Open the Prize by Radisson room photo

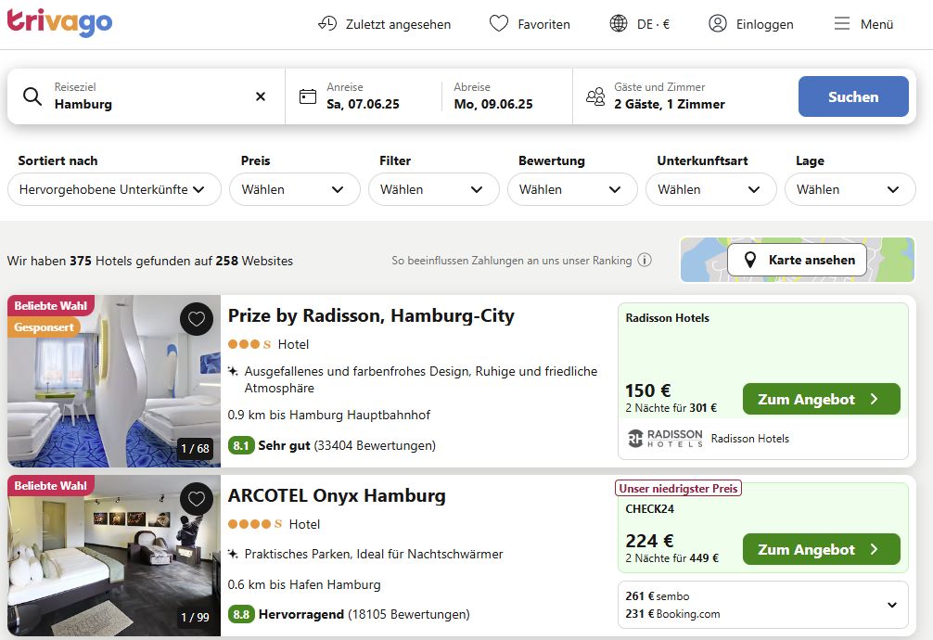coord(114,381)
